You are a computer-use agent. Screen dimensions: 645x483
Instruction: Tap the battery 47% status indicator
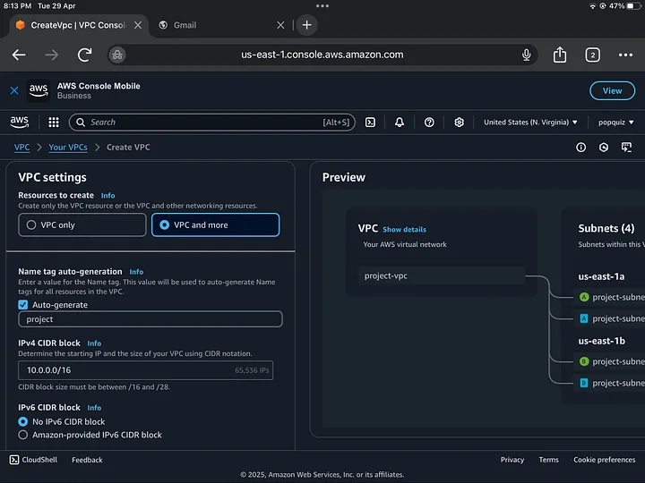point(625,5)
